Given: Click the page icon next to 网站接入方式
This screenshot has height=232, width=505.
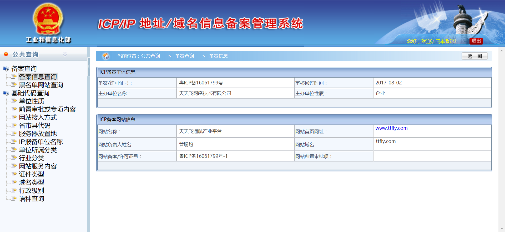Looking at the screenshot, I should (14, 117).
